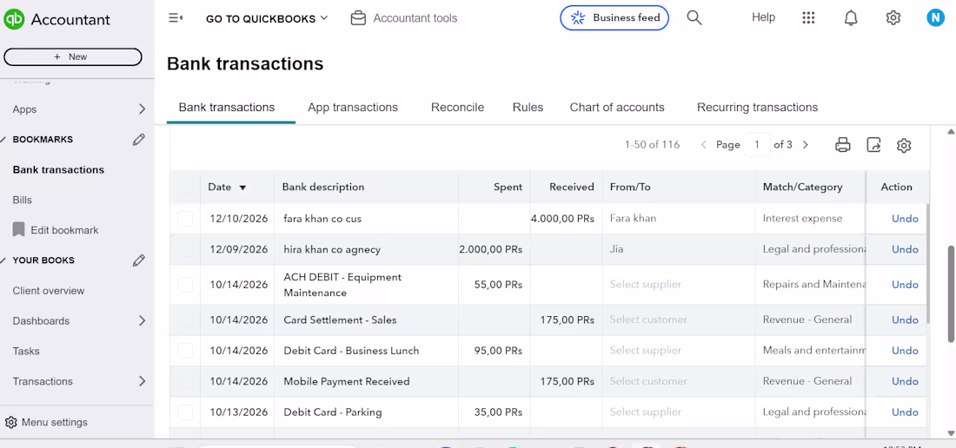
Task: Open the Accountant tools briefcase
Action: 358,18
